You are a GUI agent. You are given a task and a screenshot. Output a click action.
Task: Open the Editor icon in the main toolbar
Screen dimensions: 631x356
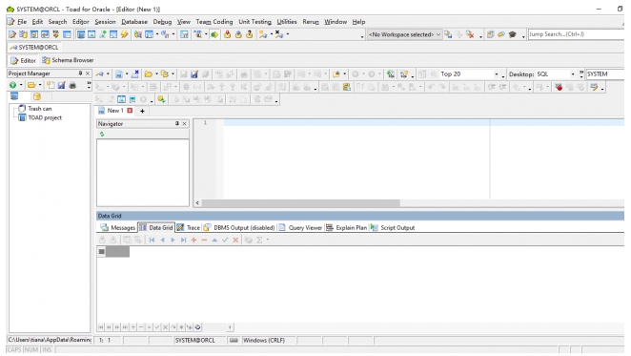click(12, 34)
